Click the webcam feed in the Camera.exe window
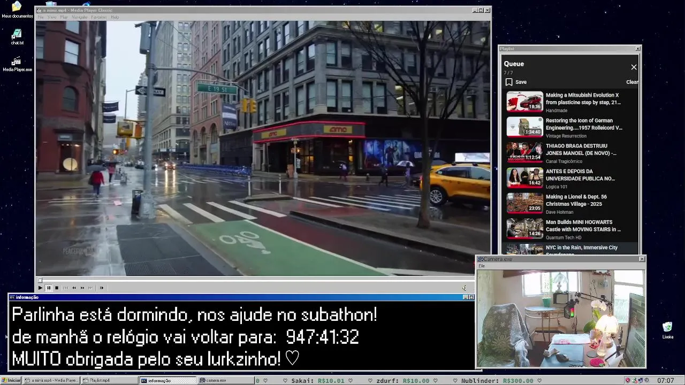Image resolution: width=685 pixels, height=385 pixels. [561, 318]
